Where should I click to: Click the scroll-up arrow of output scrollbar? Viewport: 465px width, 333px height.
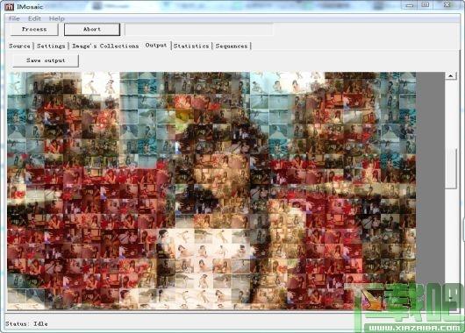pos(451,76)
